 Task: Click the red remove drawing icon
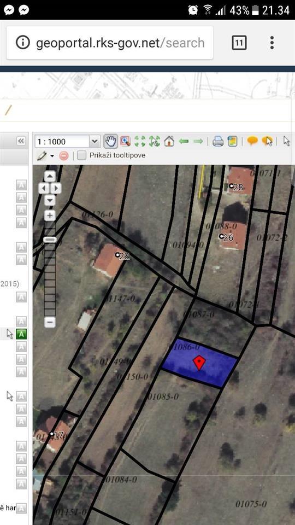(63, 156)
